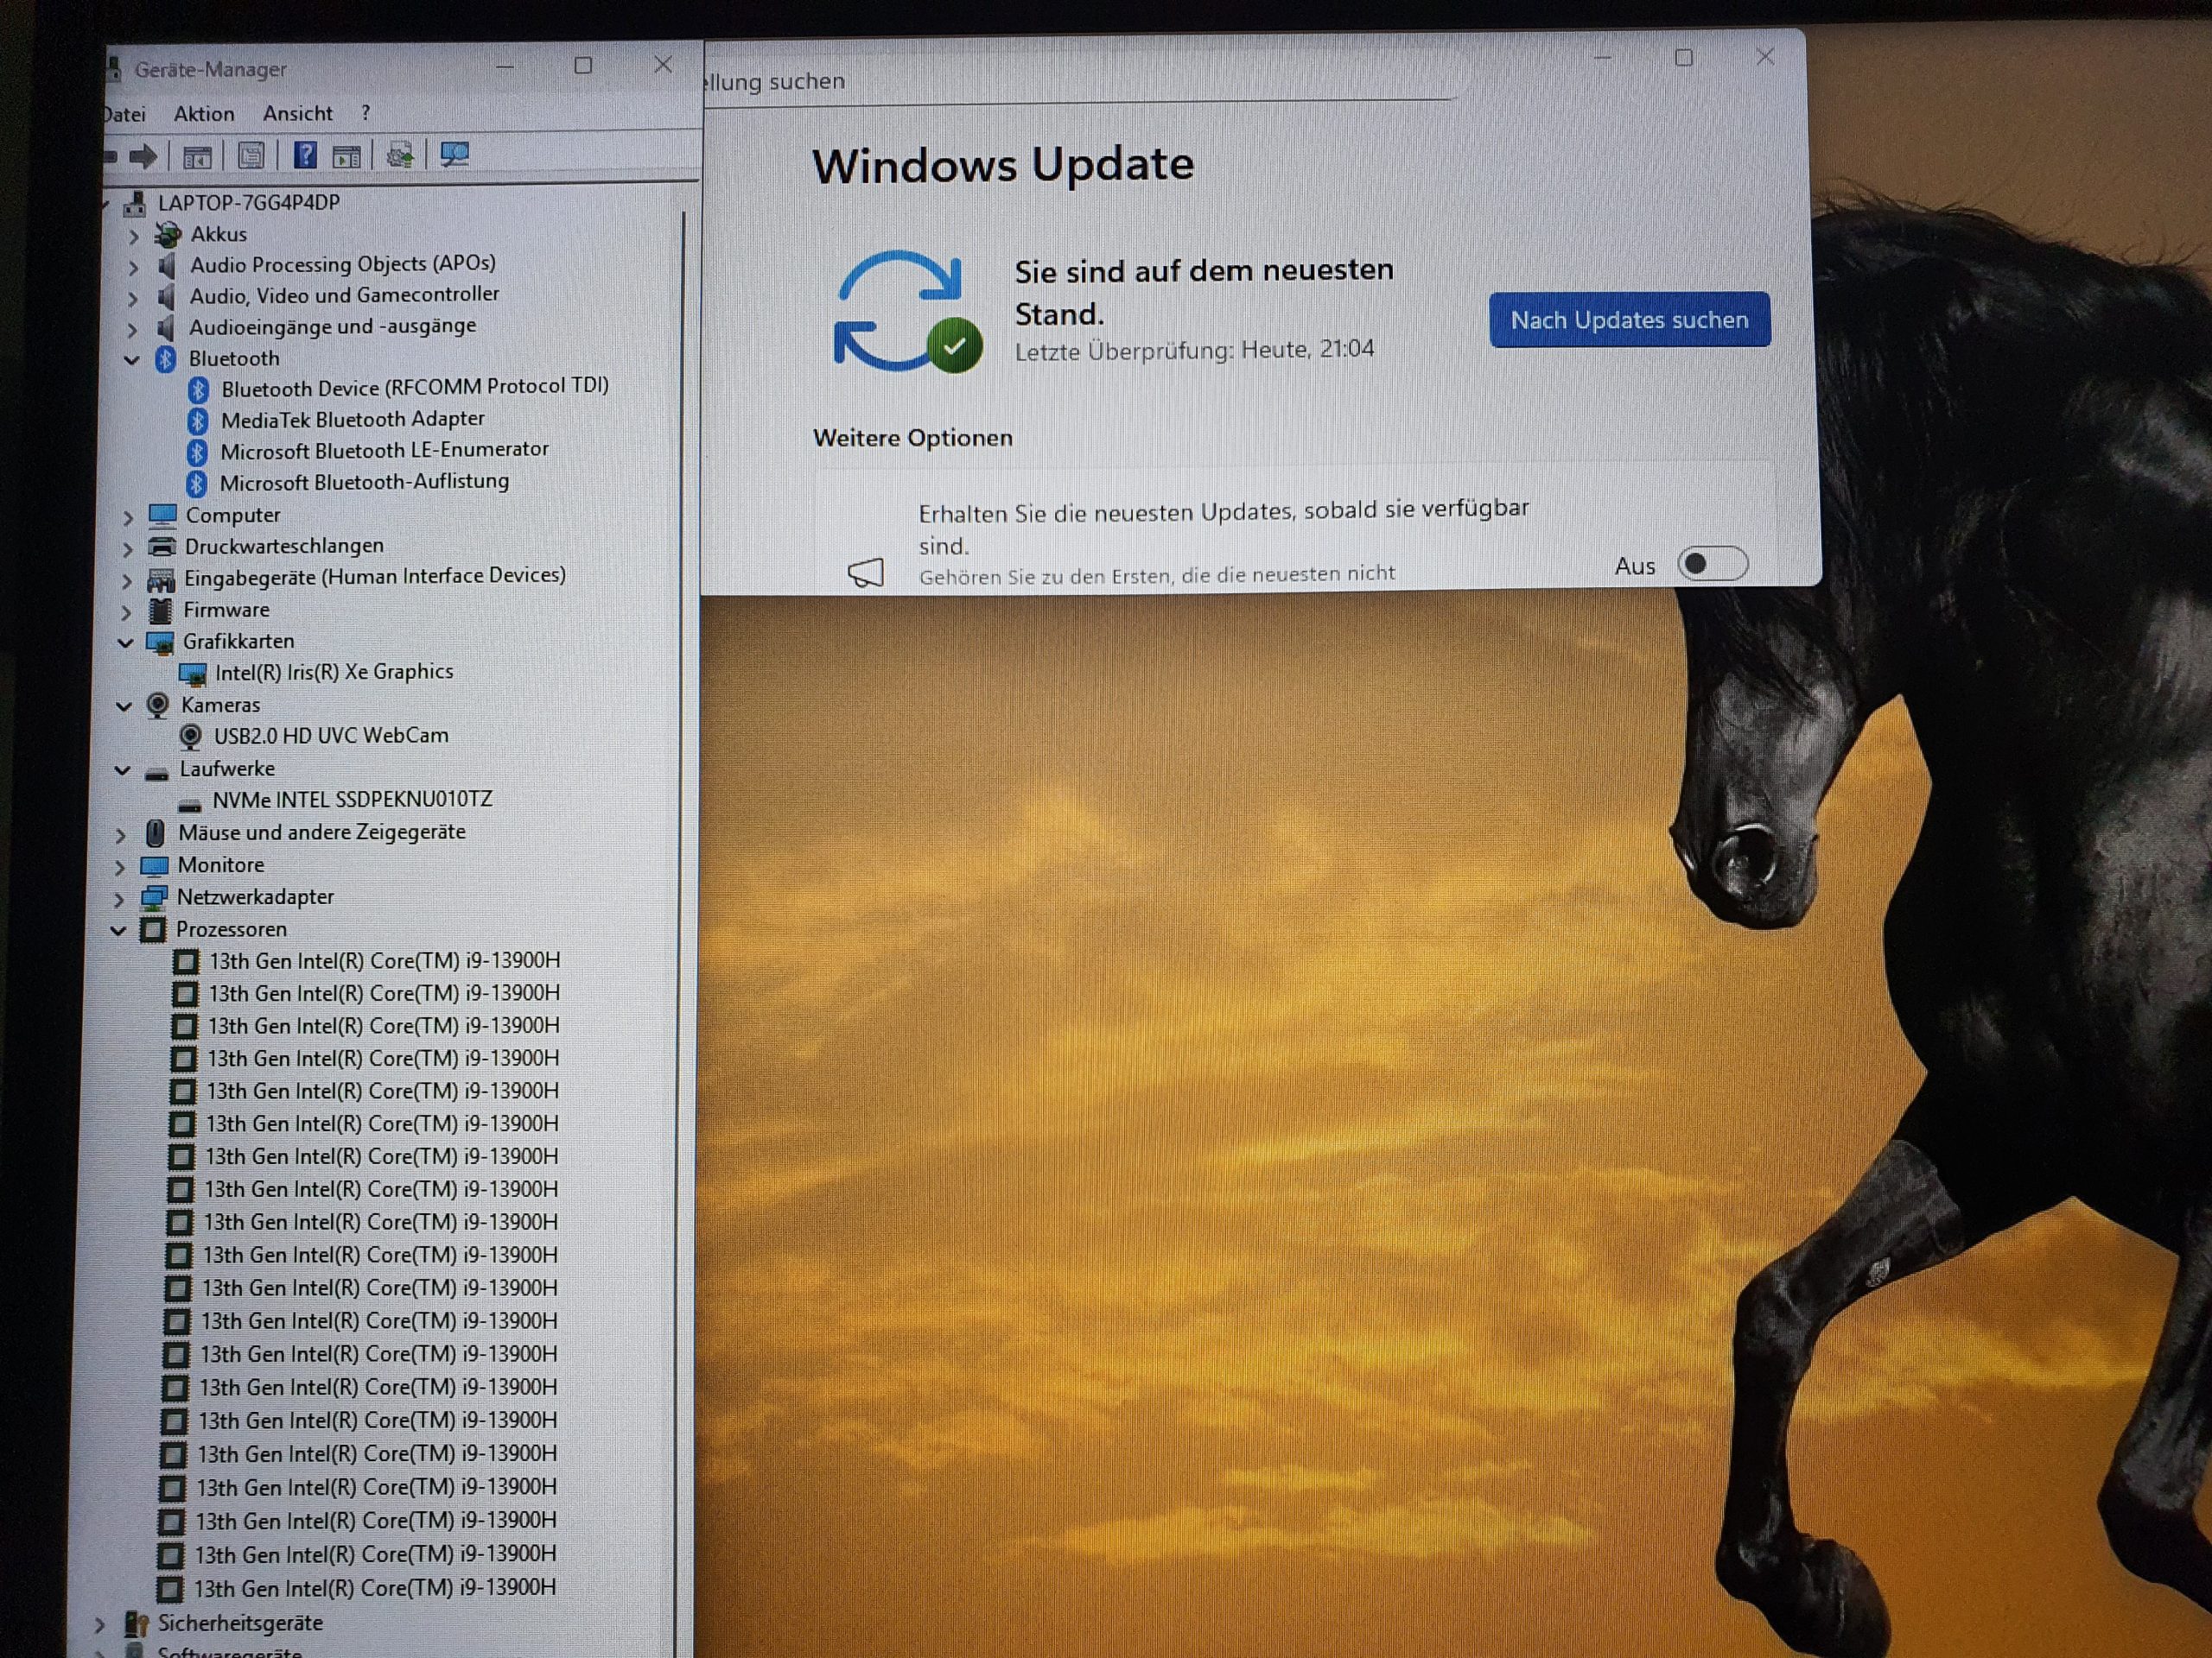The width and height of the screenshot is (2212, 1658).
Task: Open the Ansicht menu
Action: tap(297, 114)
